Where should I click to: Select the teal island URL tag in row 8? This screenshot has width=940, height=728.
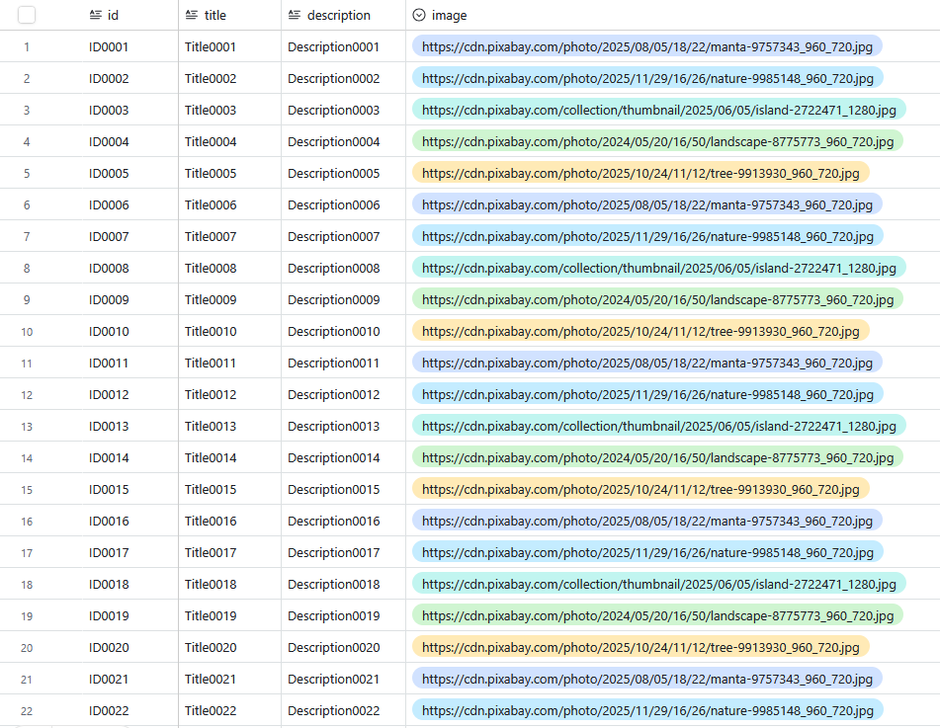click(658, 268)
